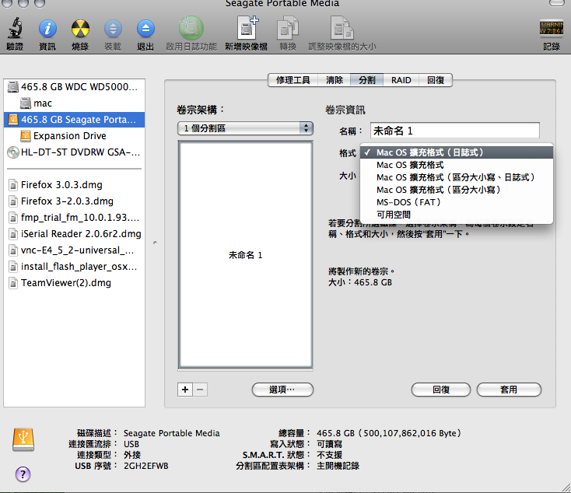Screen dimensions: 571x493
Task: Select TeamViewer(2).dmg in sidebar
Action: tap(74, 283)
